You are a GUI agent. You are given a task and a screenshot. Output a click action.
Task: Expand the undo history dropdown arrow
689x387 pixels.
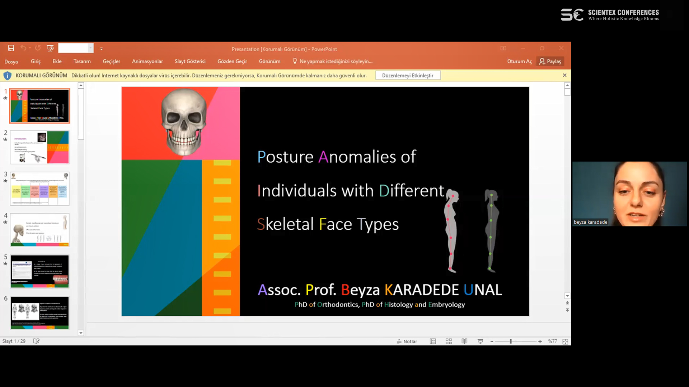point(30,48)
